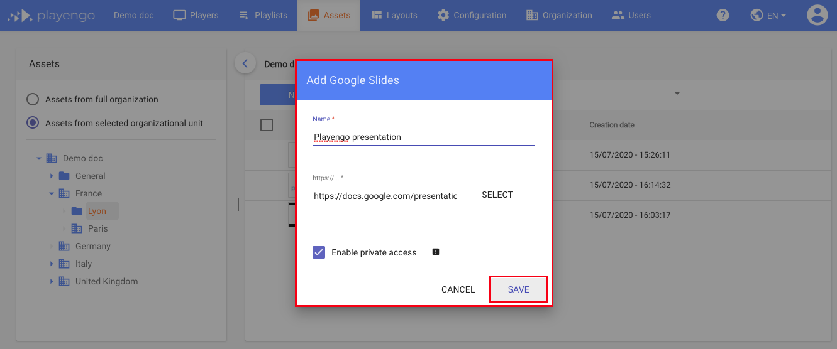The width and height of the screenshot is (837, 349).
Task: Expand the Paris tree node
Action: (64, 228)
